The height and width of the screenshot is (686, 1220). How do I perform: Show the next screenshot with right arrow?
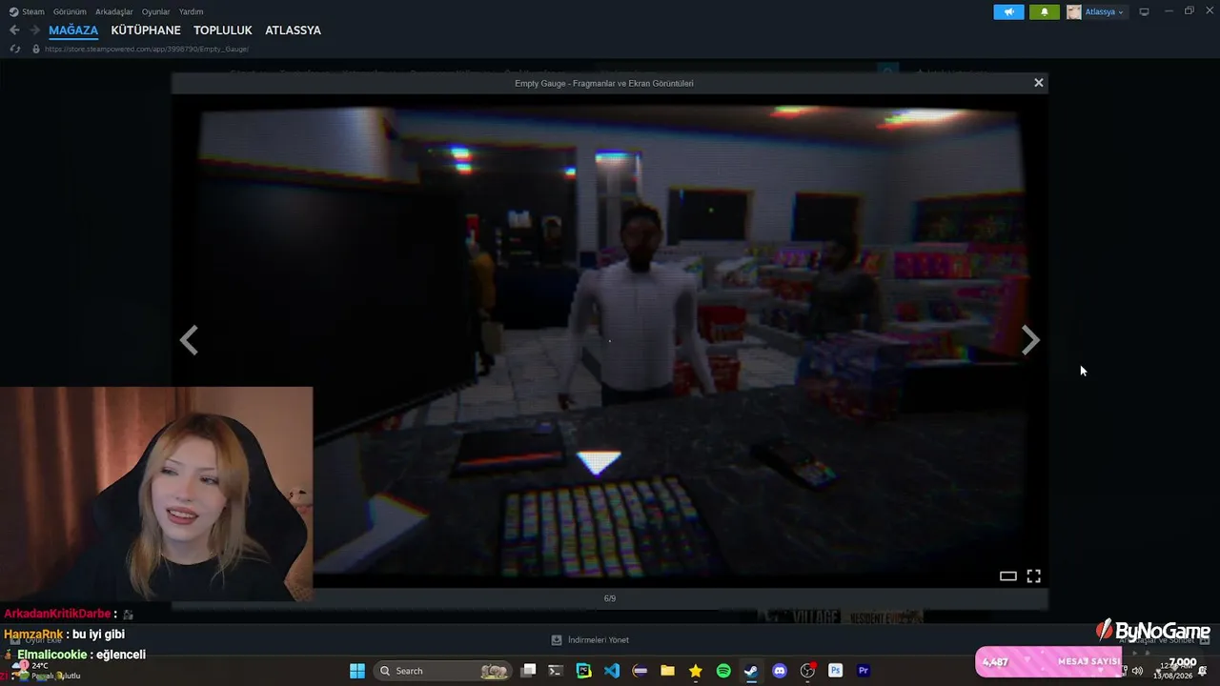1030,340
